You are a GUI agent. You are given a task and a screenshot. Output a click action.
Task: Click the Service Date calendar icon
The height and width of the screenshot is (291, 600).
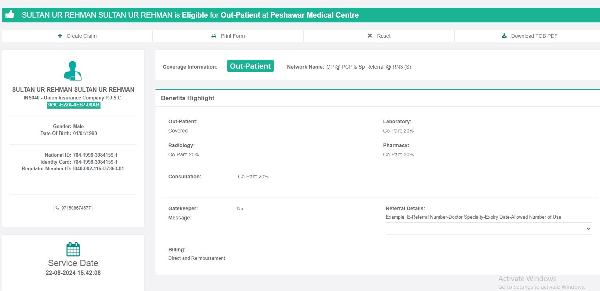point(73,249)
